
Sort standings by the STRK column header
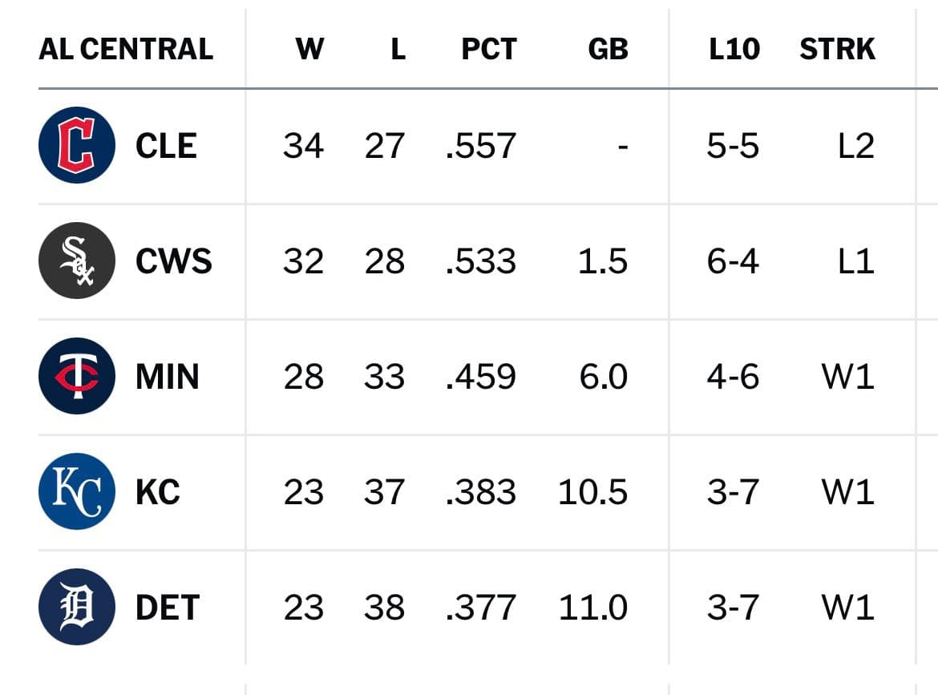click(837, 49)
